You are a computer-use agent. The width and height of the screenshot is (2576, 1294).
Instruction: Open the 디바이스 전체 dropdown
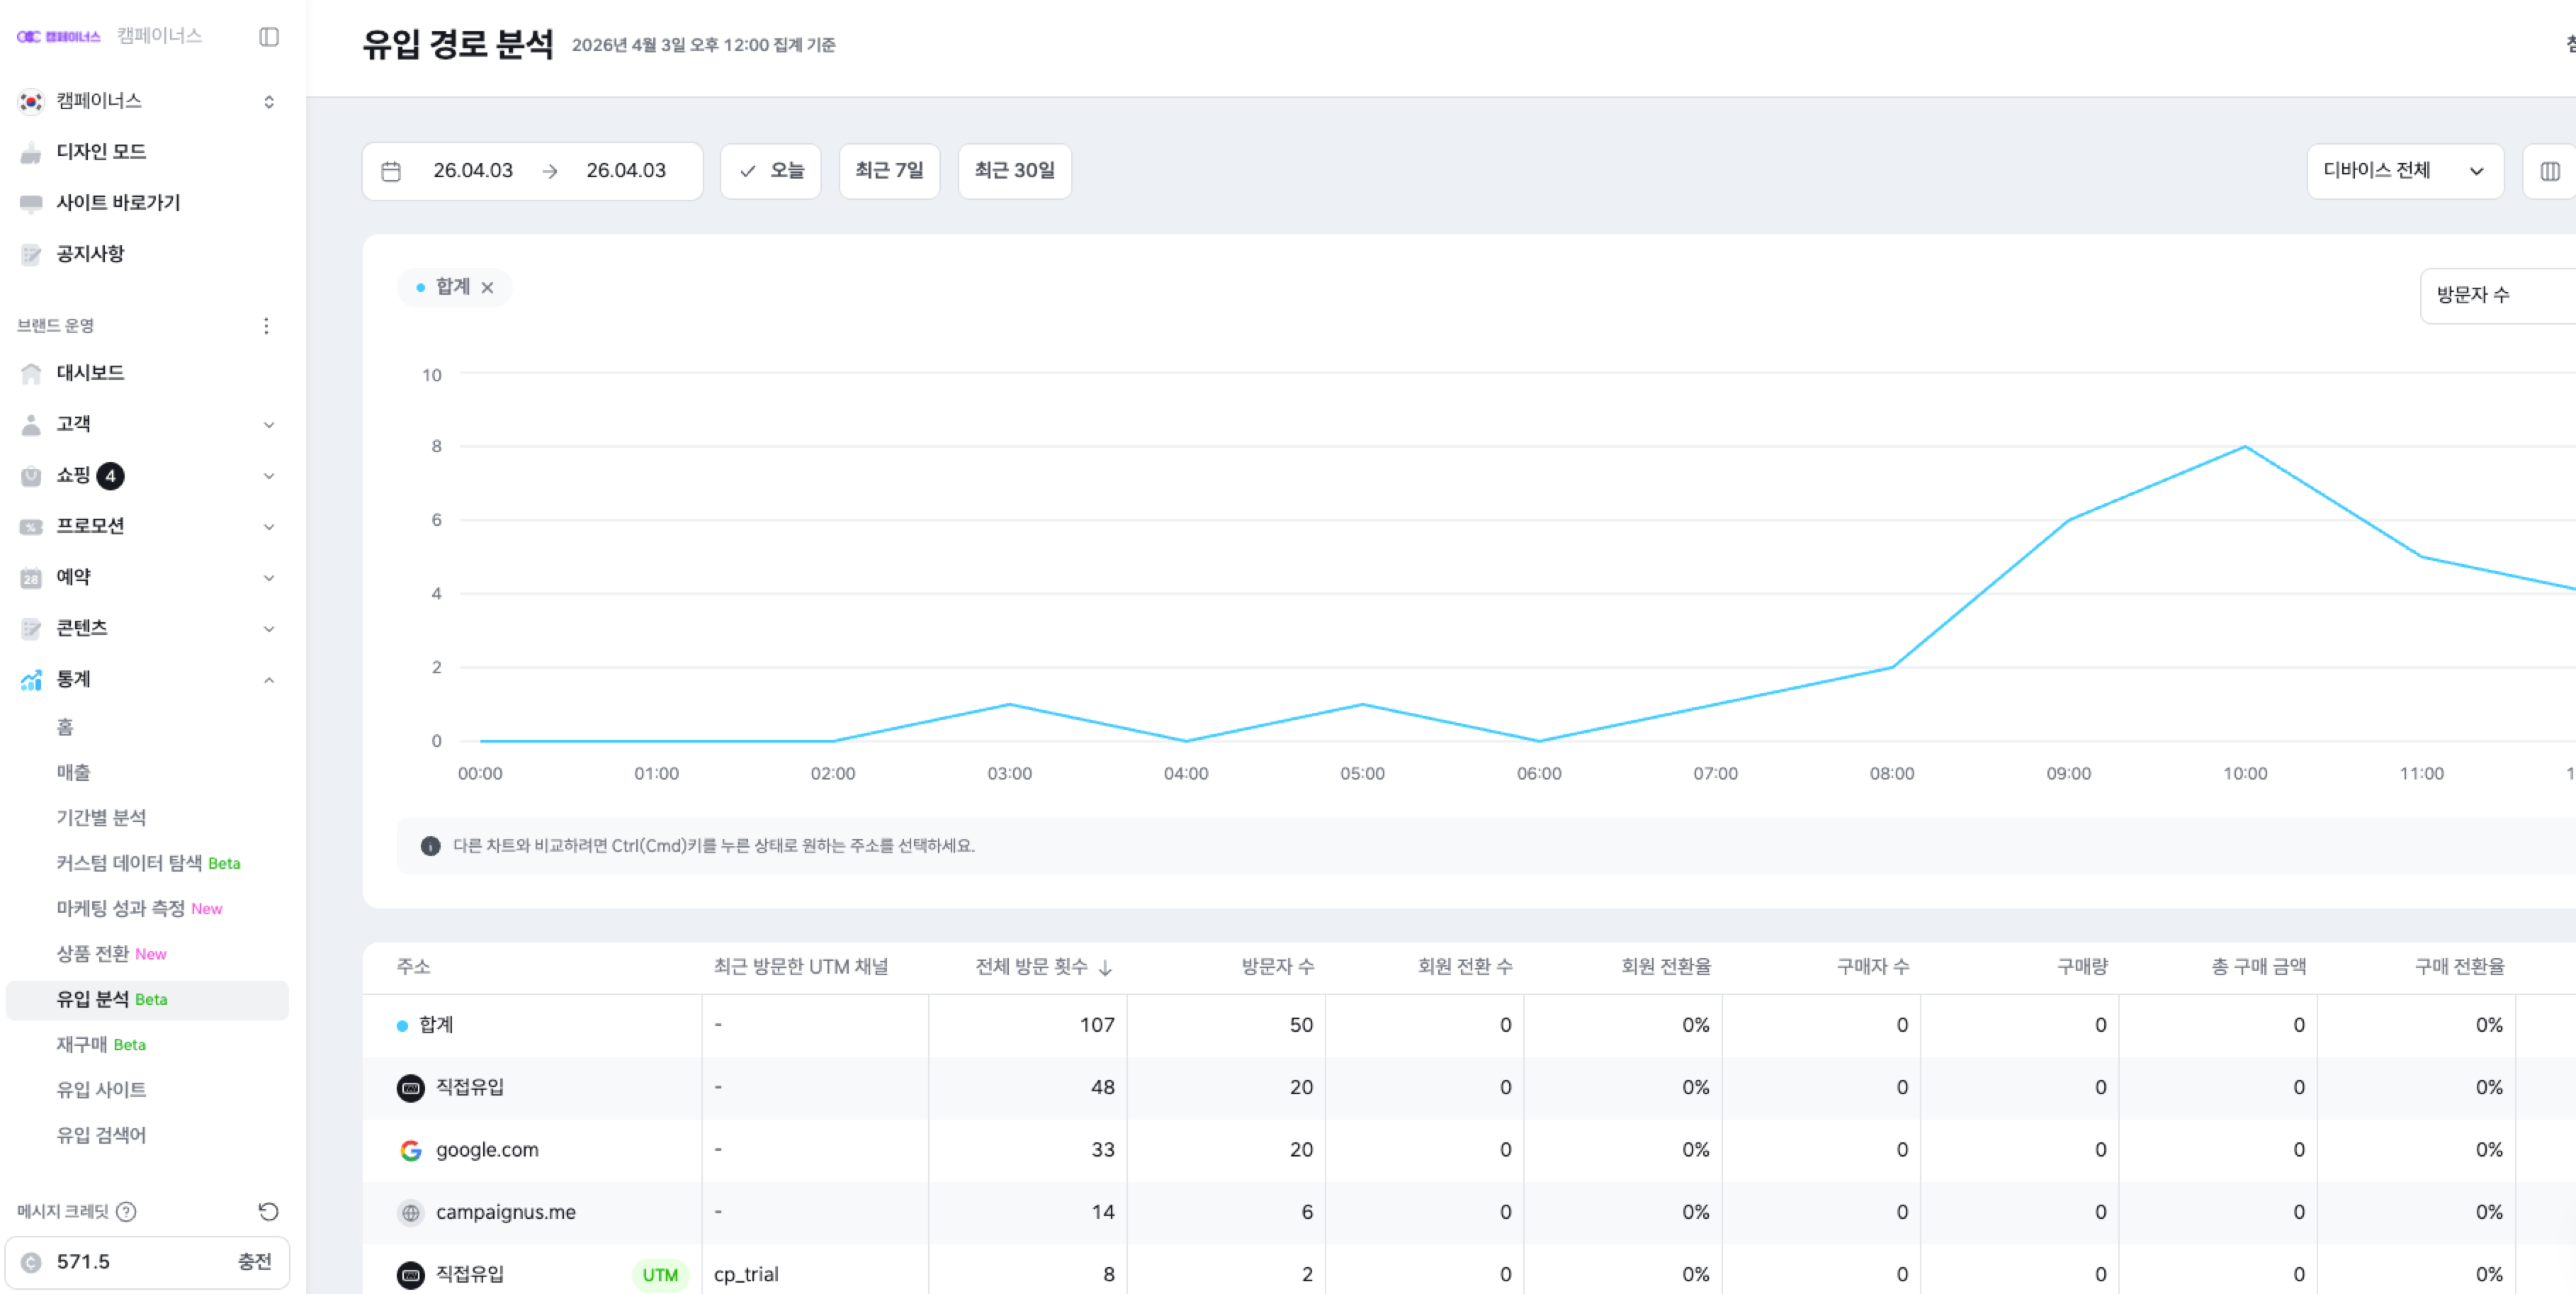pos(2403,171)
